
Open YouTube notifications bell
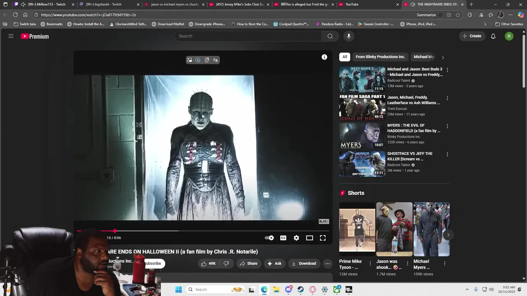coord(493,36)
